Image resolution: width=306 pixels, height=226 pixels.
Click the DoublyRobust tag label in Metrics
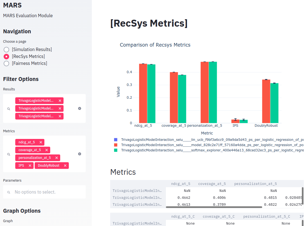point(49,166)
